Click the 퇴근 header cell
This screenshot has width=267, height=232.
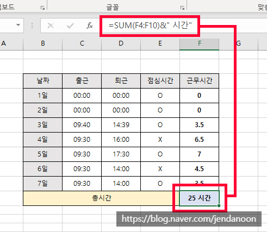click(121, 81)
